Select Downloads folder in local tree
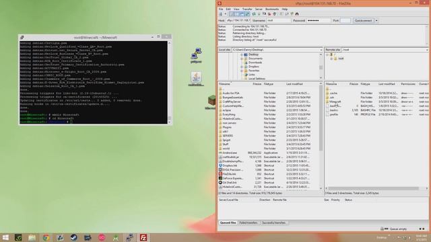The width and height of the screenshot is (431, 242). (x=255, y=63)
